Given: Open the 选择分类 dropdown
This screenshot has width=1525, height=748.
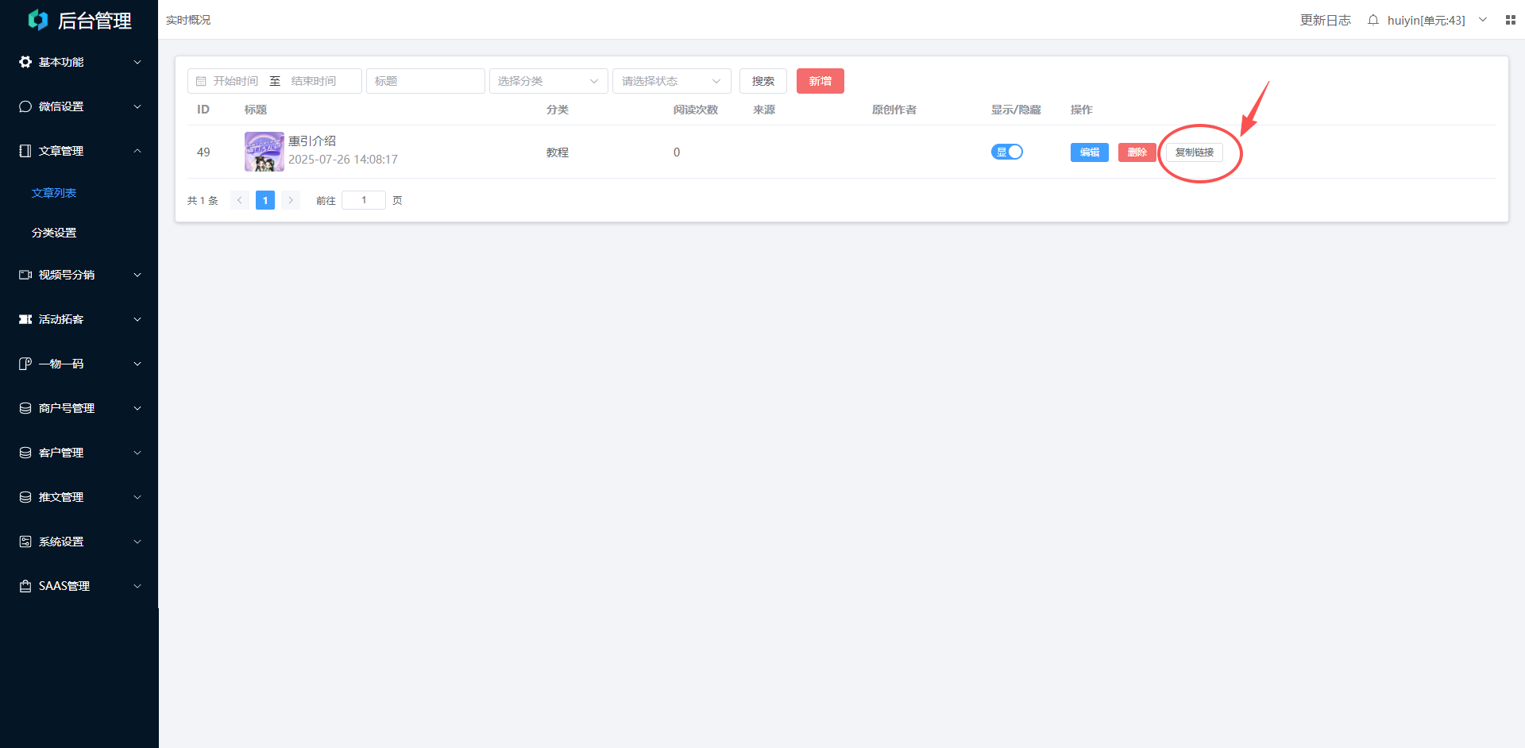Looking at the screenshot, I should [x=548, y=81].
